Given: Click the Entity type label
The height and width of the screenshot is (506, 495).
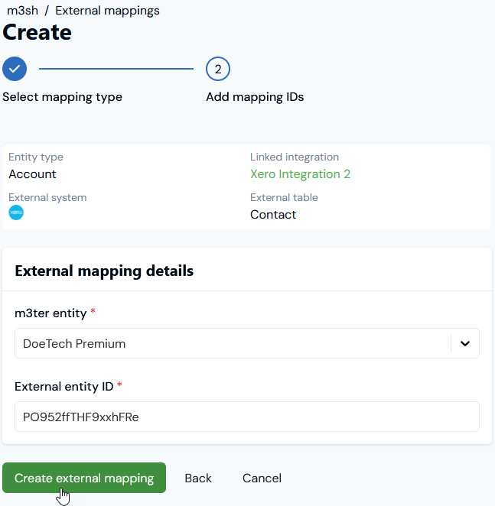Looking at the screenshot, I should (36, 157).
